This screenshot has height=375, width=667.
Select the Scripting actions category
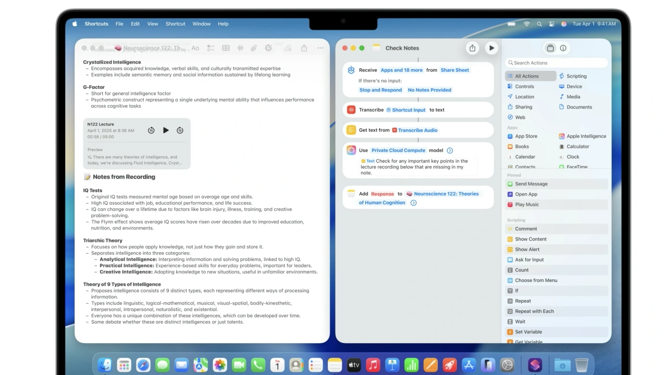[576, 76]
